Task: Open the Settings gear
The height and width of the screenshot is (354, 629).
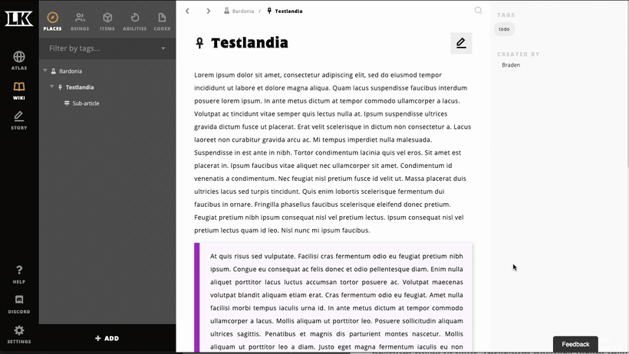Action: coord(19,334)
